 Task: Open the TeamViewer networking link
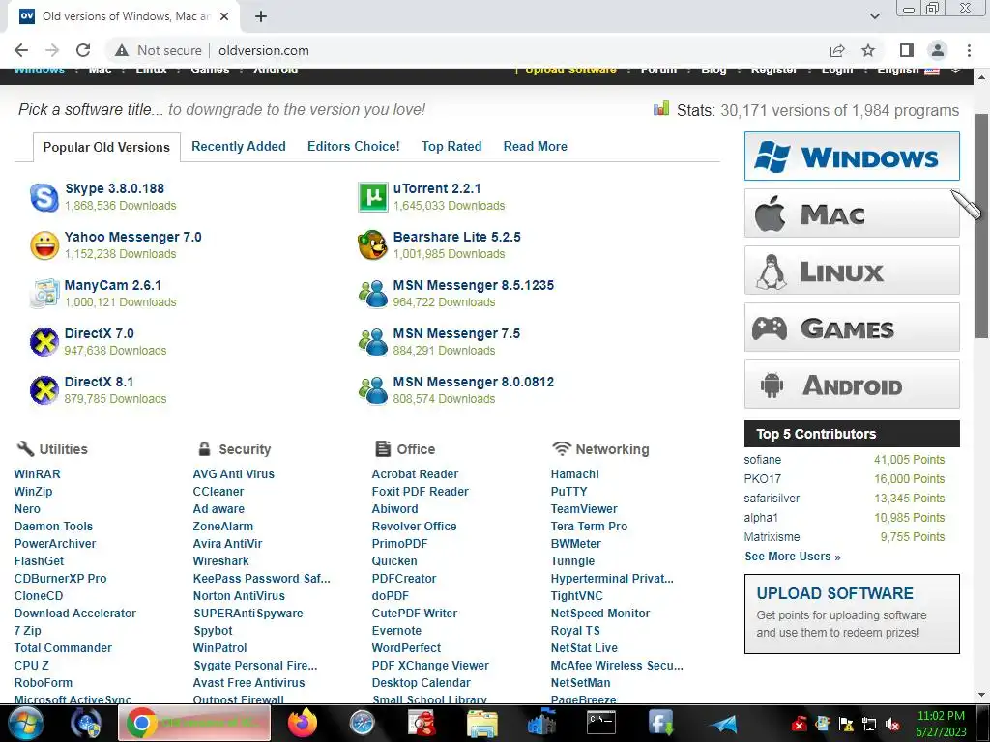584,508
